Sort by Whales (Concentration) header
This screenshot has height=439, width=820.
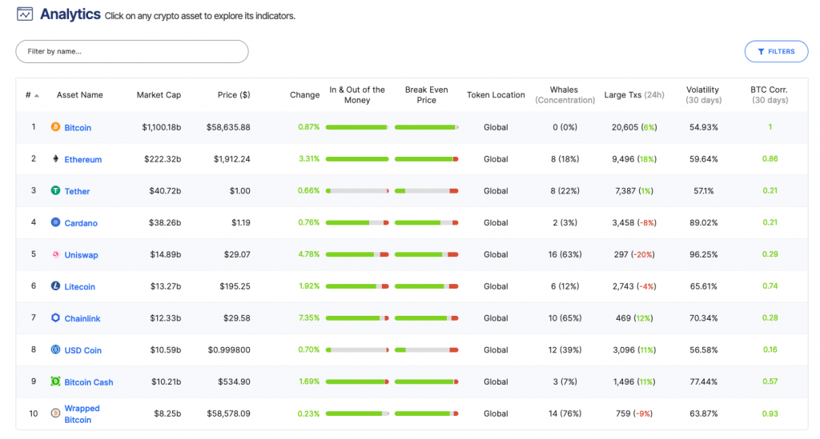[565, 95]
